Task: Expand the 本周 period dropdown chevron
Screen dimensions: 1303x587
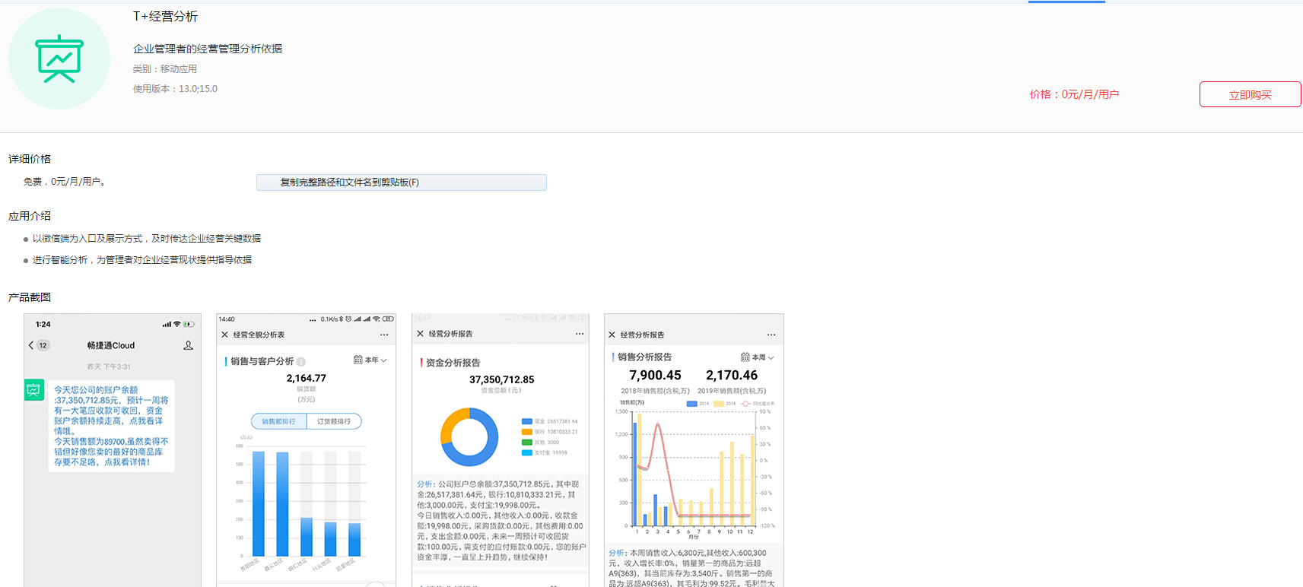Action: point(771,357)
